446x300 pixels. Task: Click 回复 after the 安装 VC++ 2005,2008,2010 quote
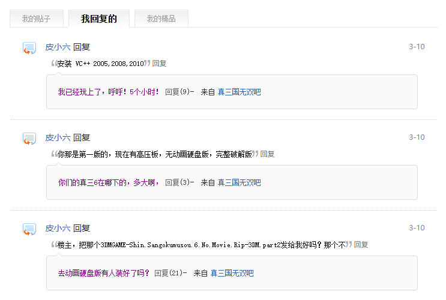point(159,64)
